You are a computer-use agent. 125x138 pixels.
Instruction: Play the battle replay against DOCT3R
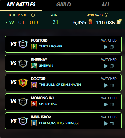106,85
